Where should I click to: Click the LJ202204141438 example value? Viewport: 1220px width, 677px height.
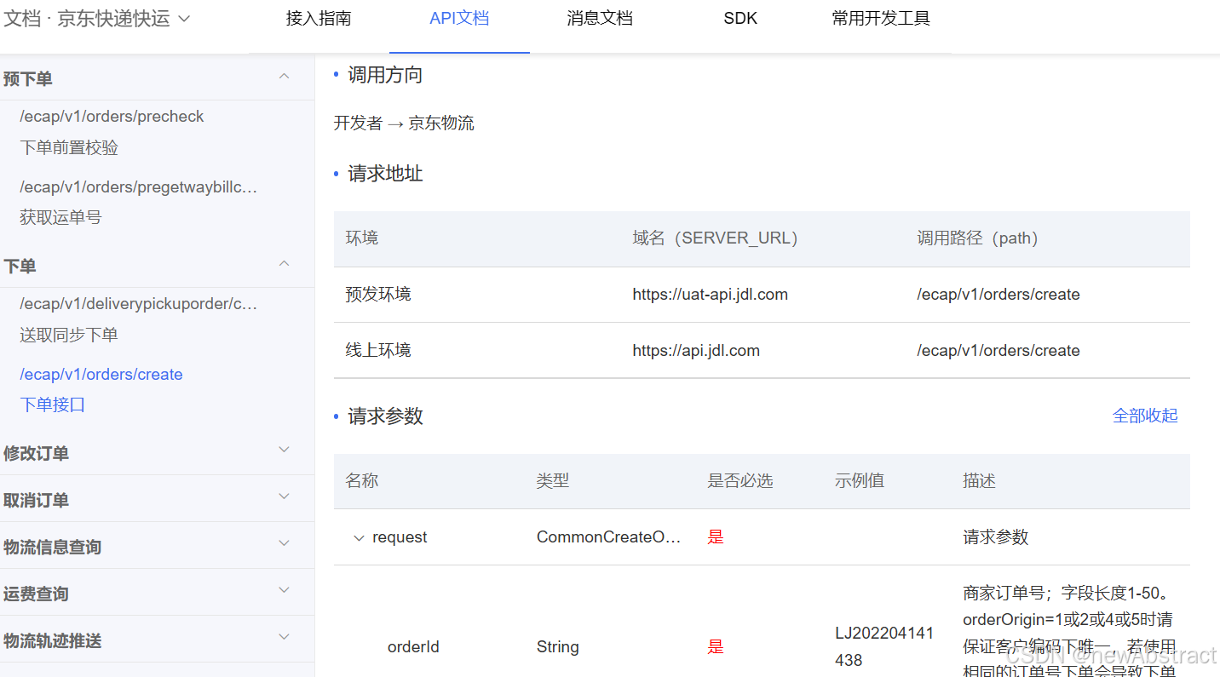[x=884, y=647]
